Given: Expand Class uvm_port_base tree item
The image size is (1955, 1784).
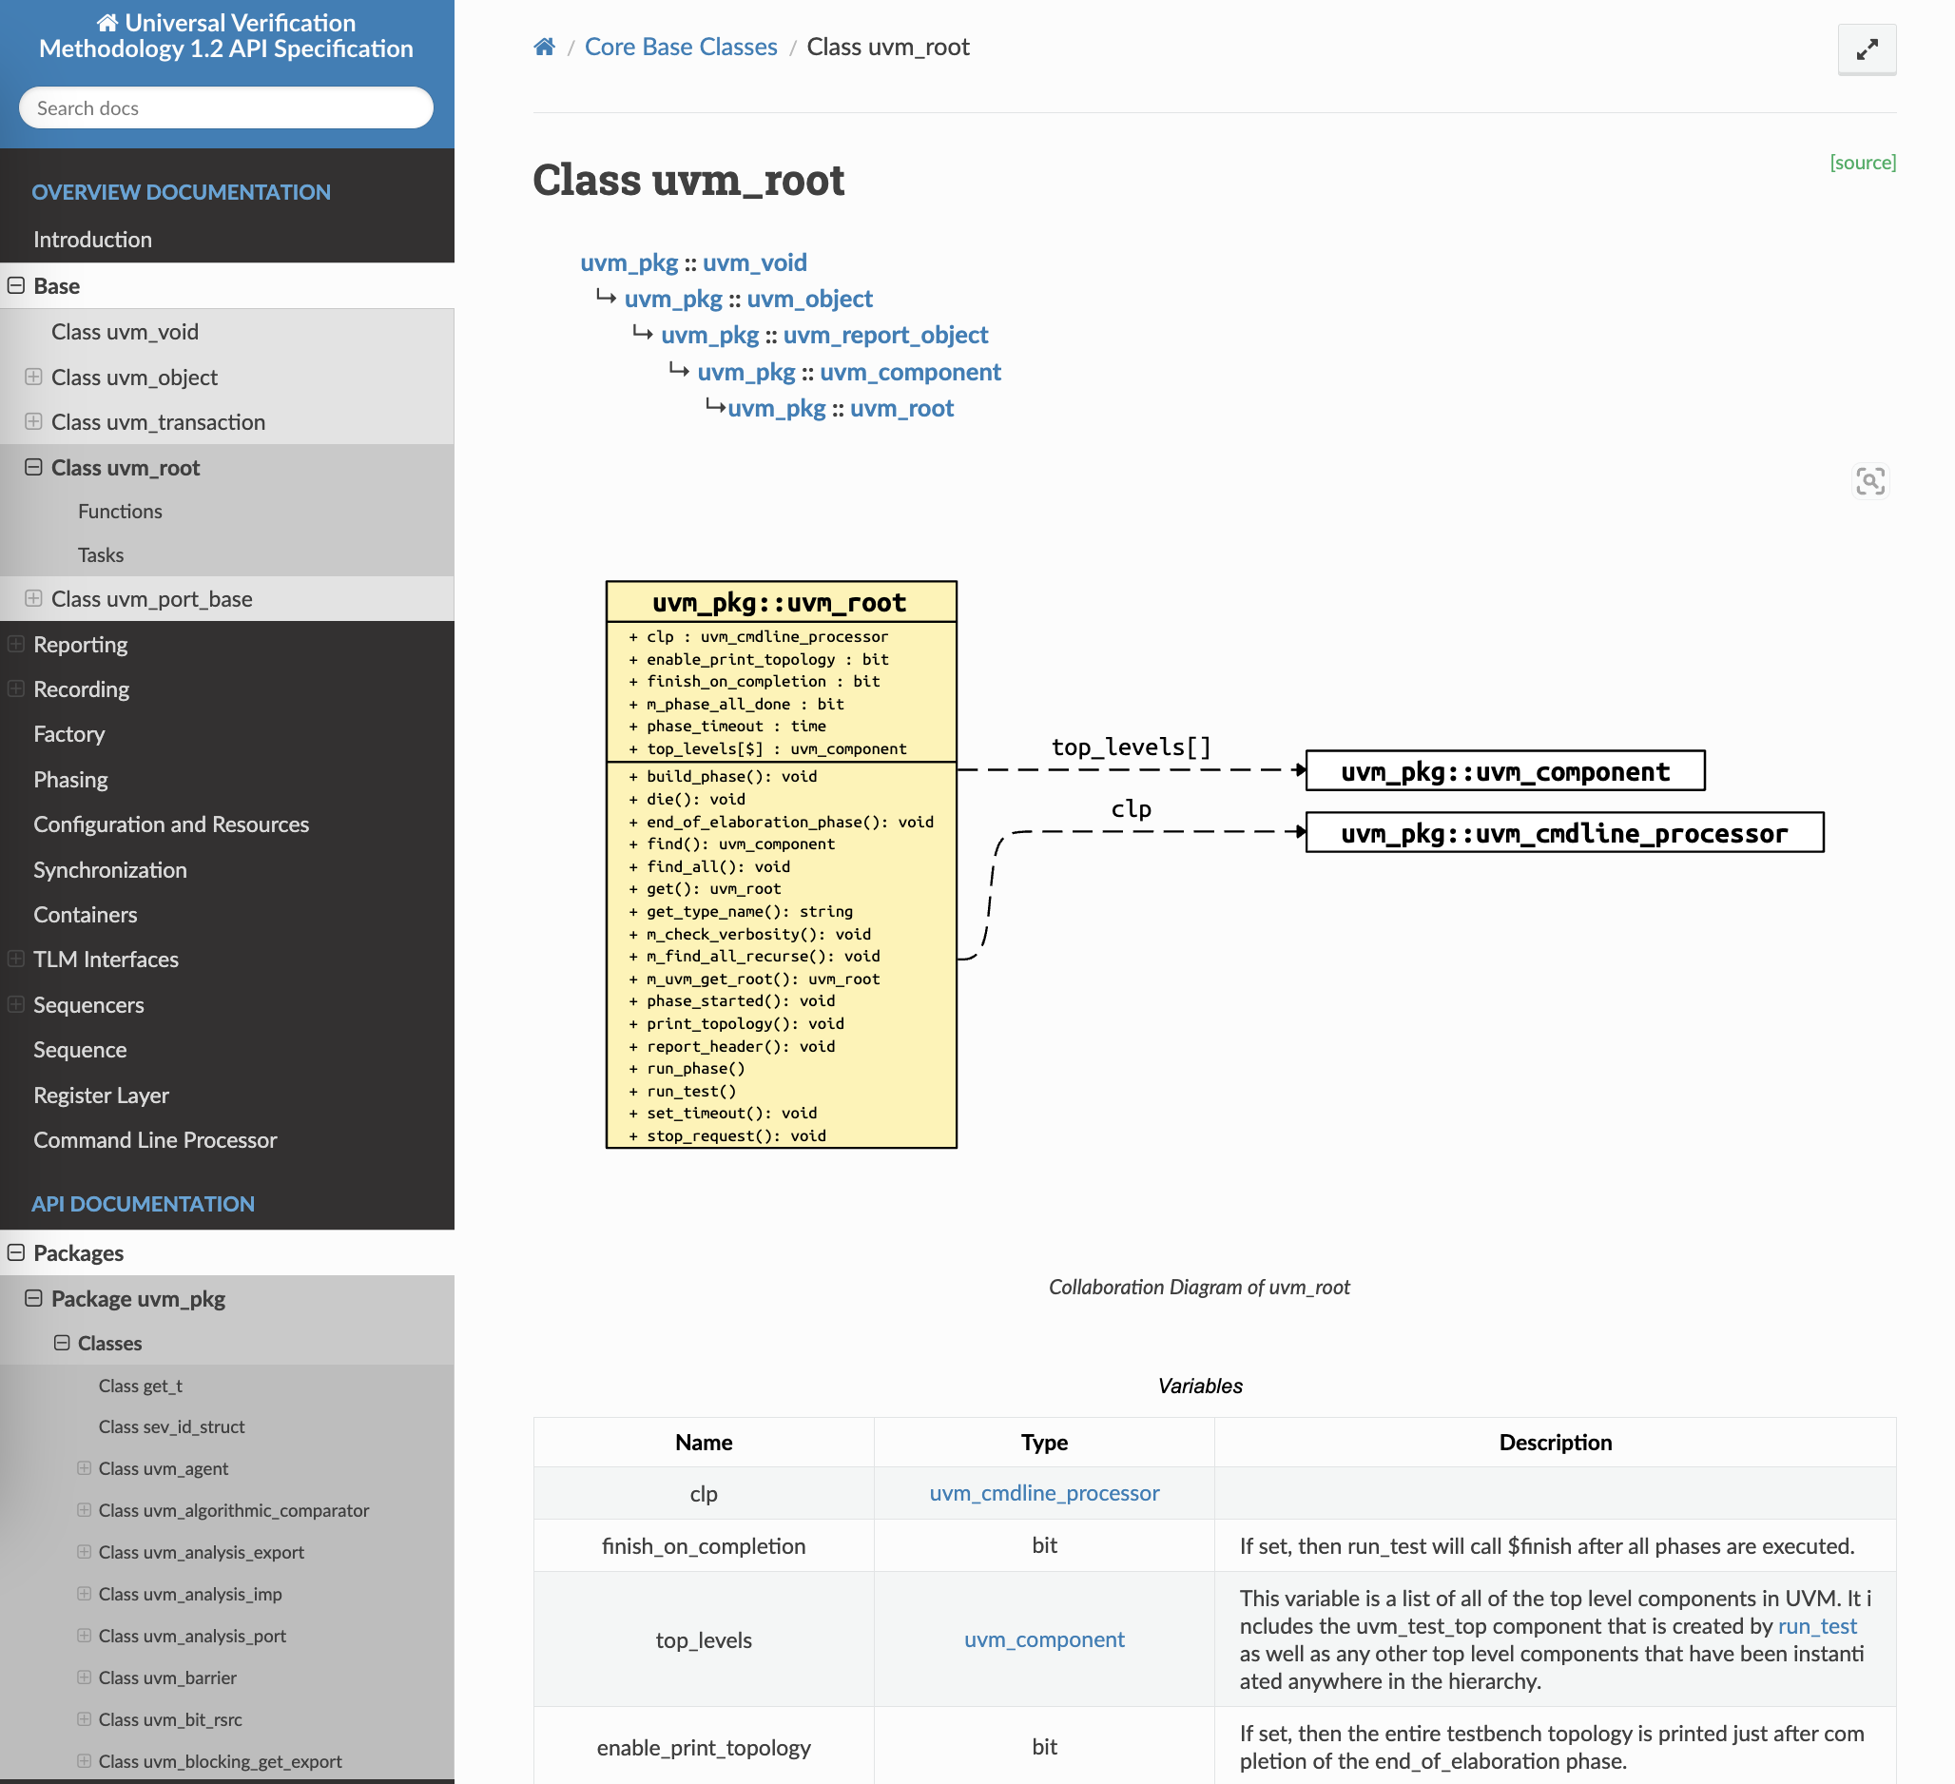Looking at the screenshot, I should (x=34, y=598).
